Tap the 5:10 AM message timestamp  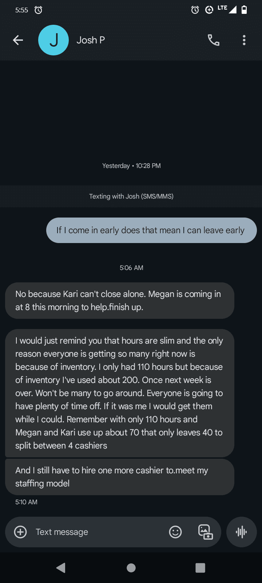tap(26, 502)
